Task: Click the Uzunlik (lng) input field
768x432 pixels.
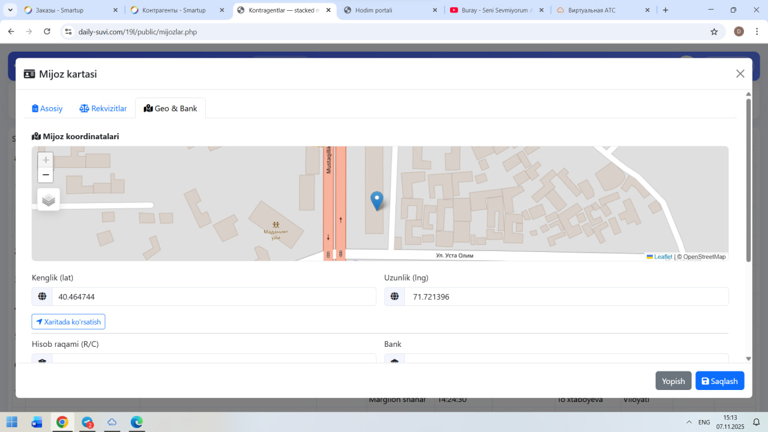Action: [566, 296]
